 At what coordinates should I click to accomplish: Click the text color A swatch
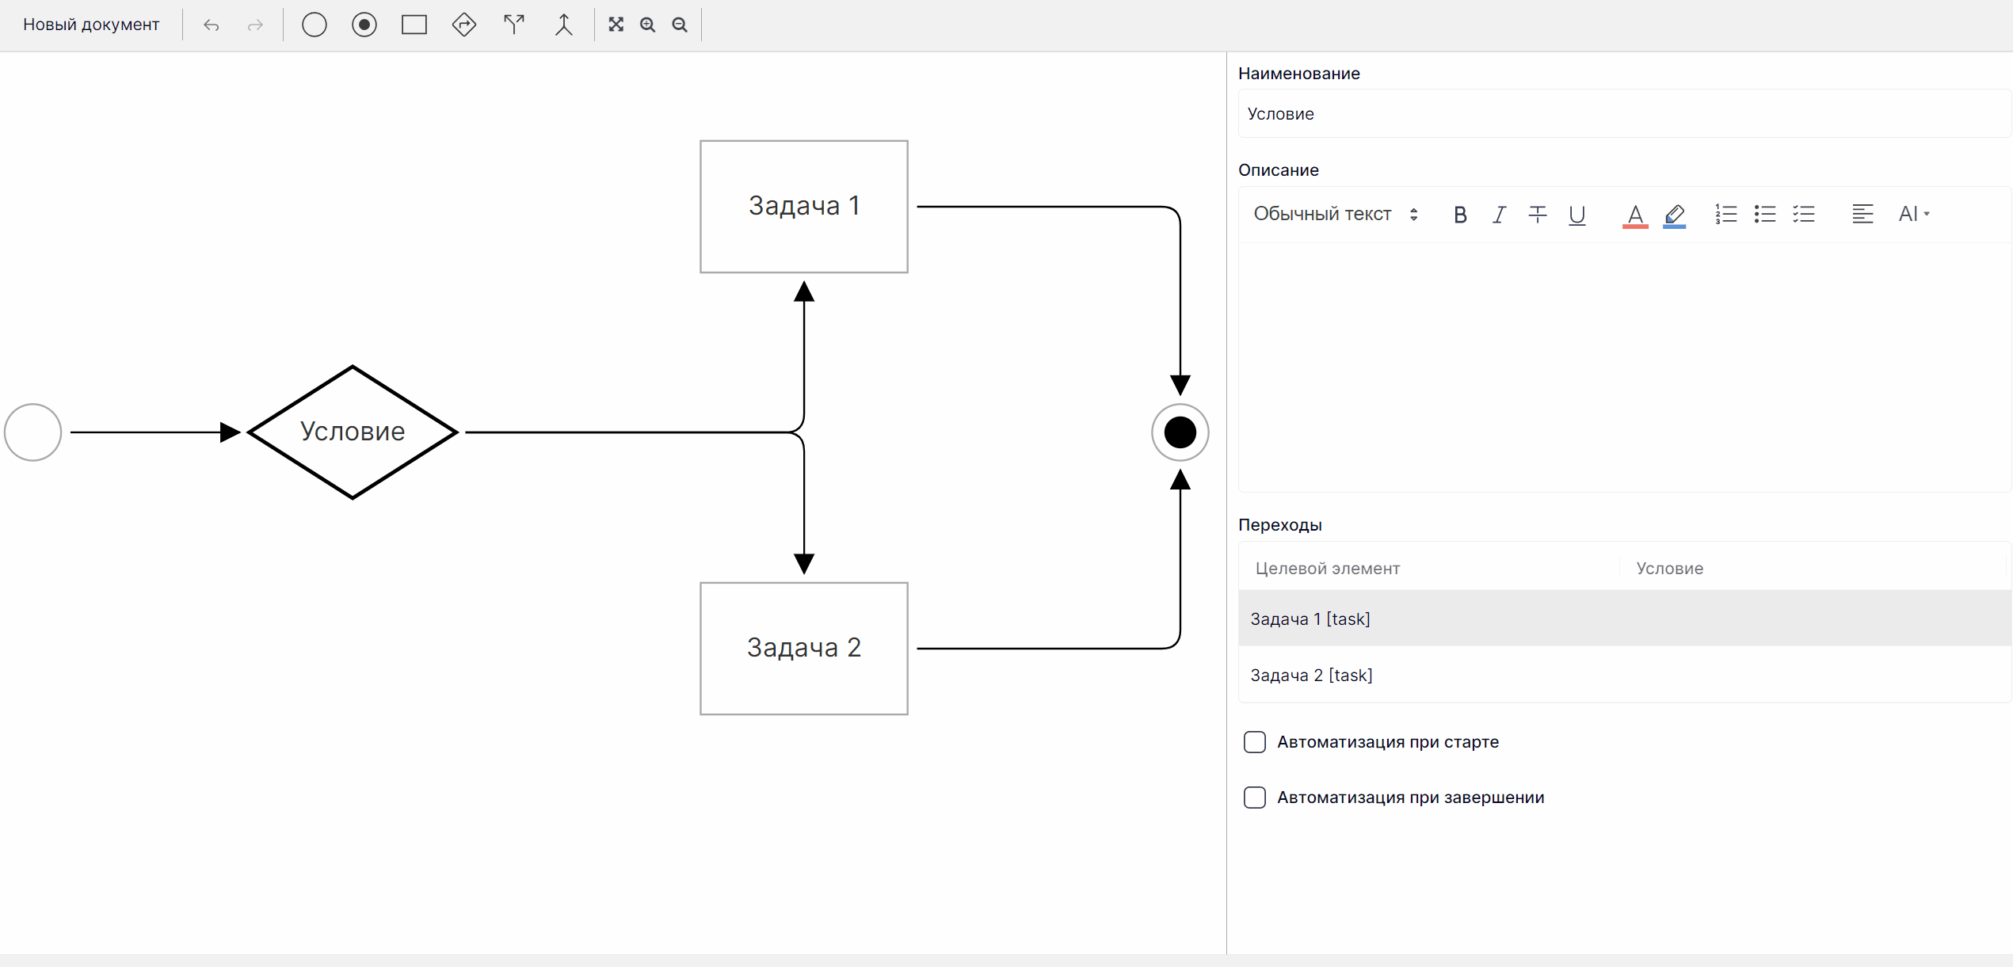point(1635,215)
